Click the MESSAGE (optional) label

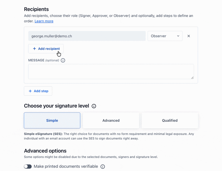[44, 60]
